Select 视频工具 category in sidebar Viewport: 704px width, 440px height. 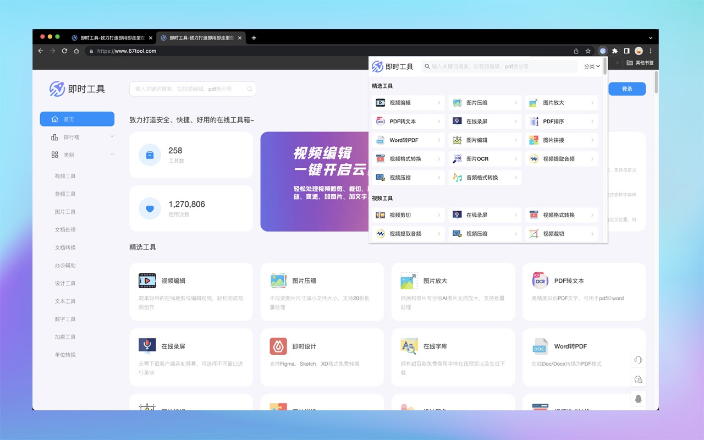(65, 176)
